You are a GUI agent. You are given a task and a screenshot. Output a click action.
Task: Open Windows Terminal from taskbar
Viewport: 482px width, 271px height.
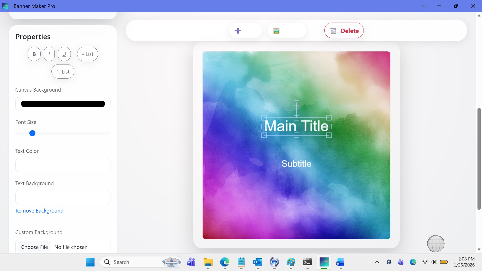[x=307, y=262]
